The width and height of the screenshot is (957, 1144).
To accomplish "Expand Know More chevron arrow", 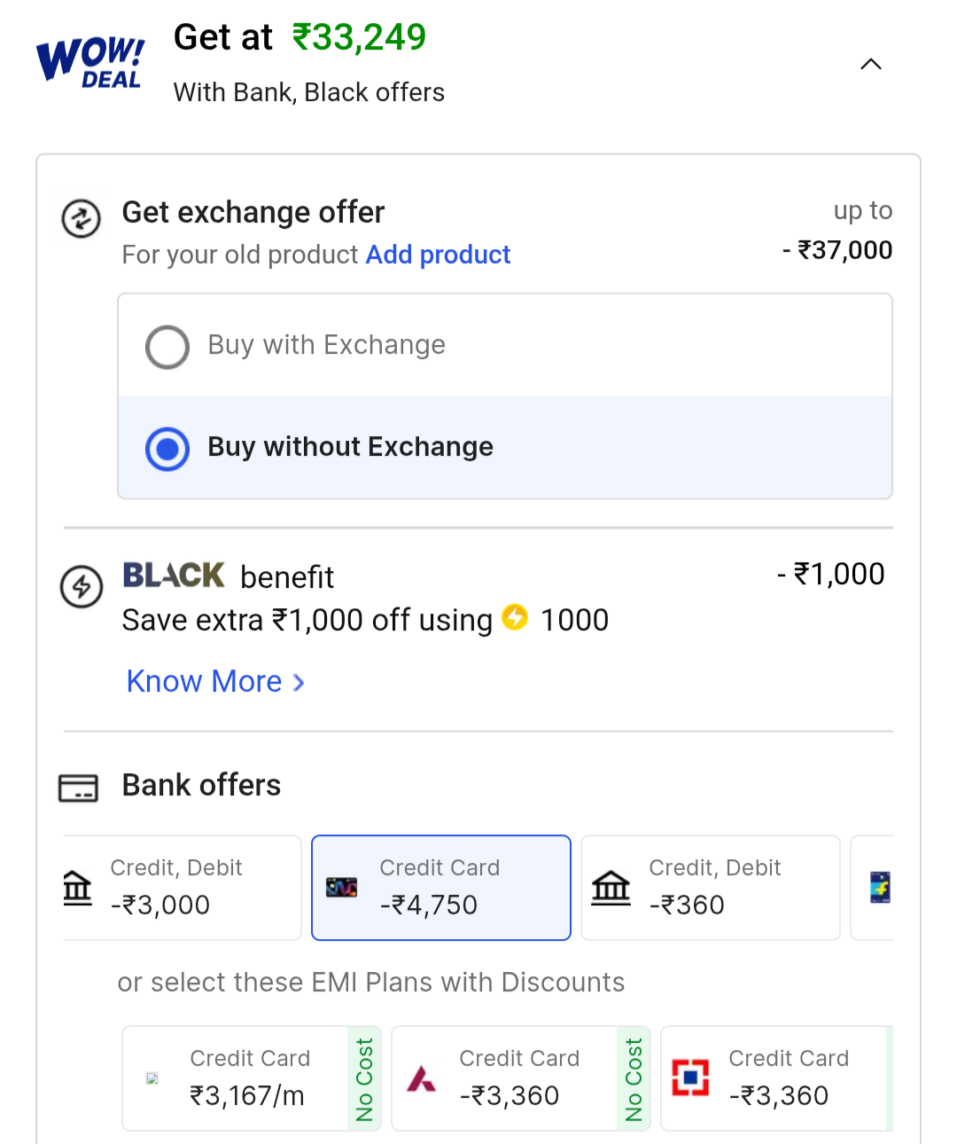I will [x=300, y=682].
